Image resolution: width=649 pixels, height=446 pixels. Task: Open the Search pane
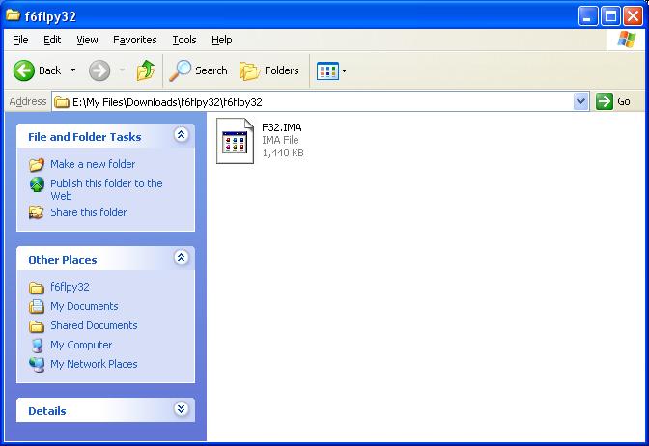pyautogui.click(x=199, y=70)
